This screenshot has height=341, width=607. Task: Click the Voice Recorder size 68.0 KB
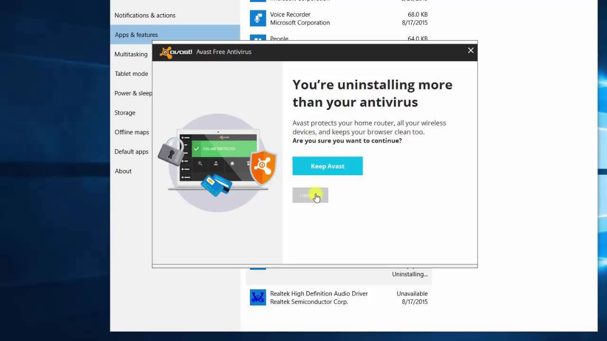point(417,15)
